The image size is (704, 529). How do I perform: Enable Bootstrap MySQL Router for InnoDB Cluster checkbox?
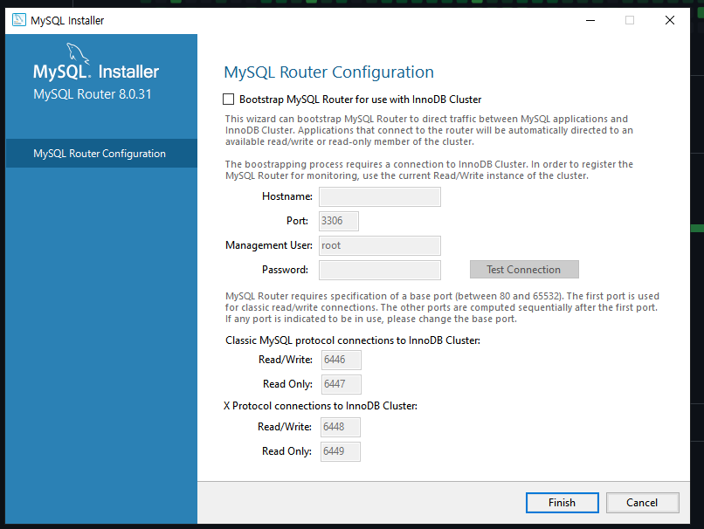pos(229,100)
